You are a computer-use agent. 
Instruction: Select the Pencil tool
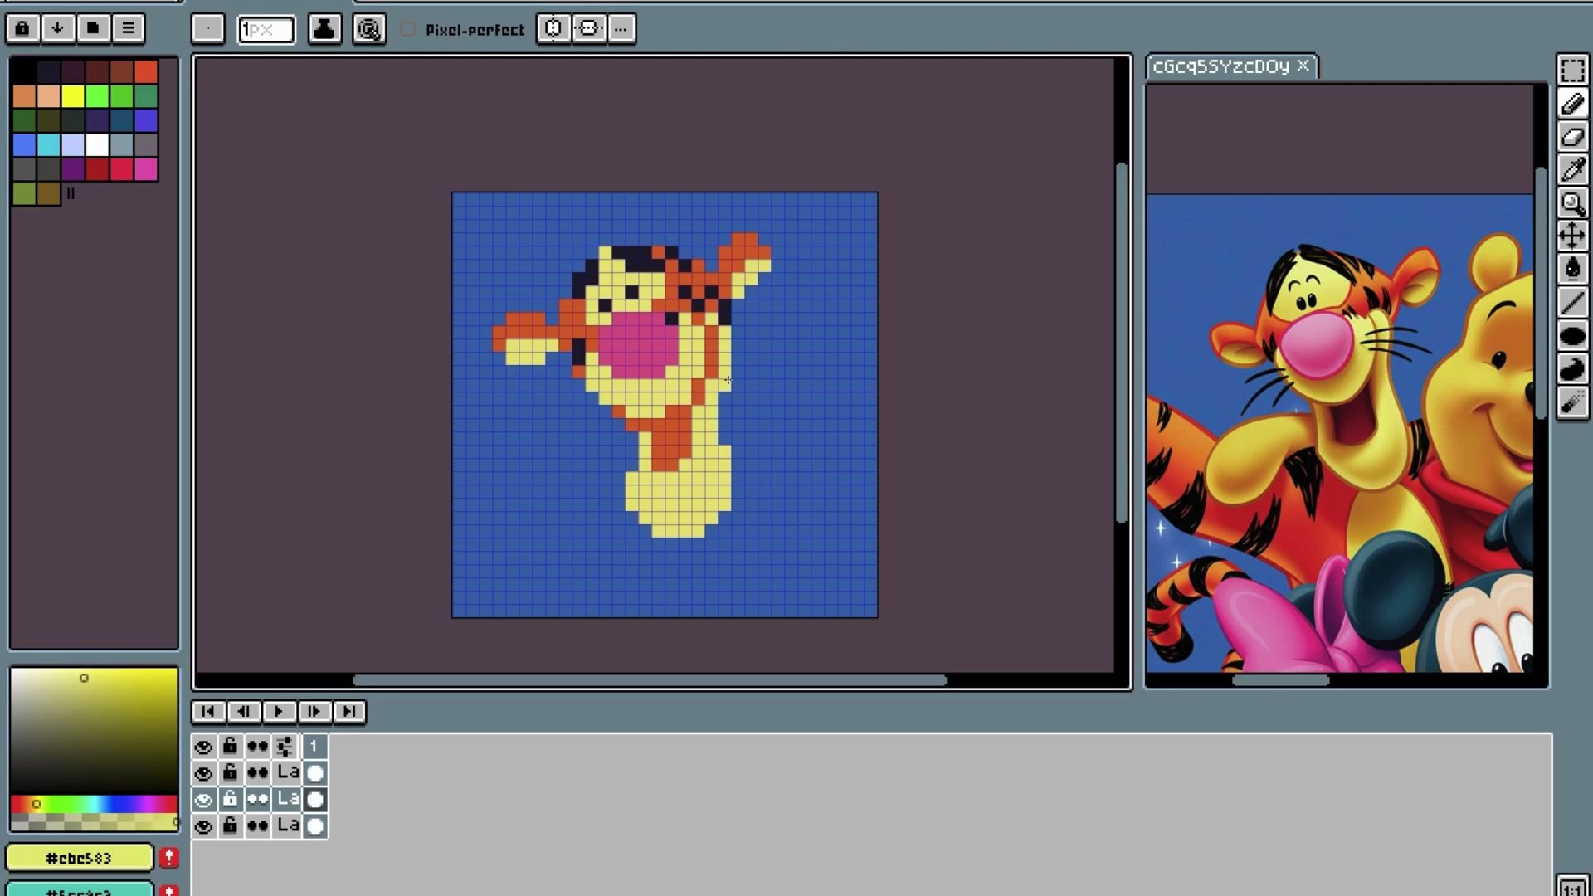[1572, 104]
